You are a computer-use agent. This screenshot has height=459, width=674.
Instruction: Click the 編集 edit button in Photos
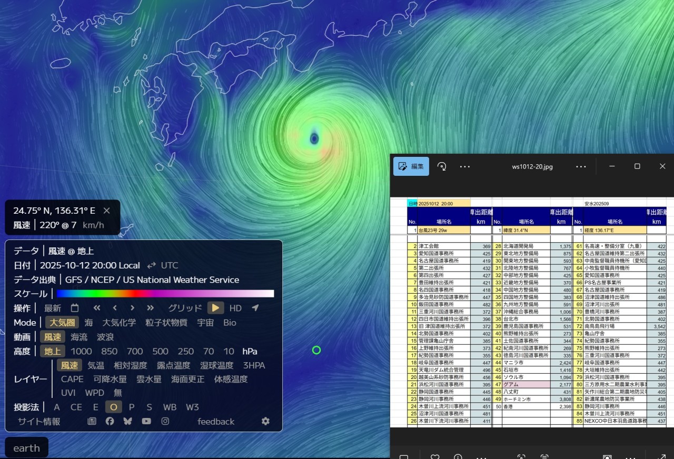[411, 166]
